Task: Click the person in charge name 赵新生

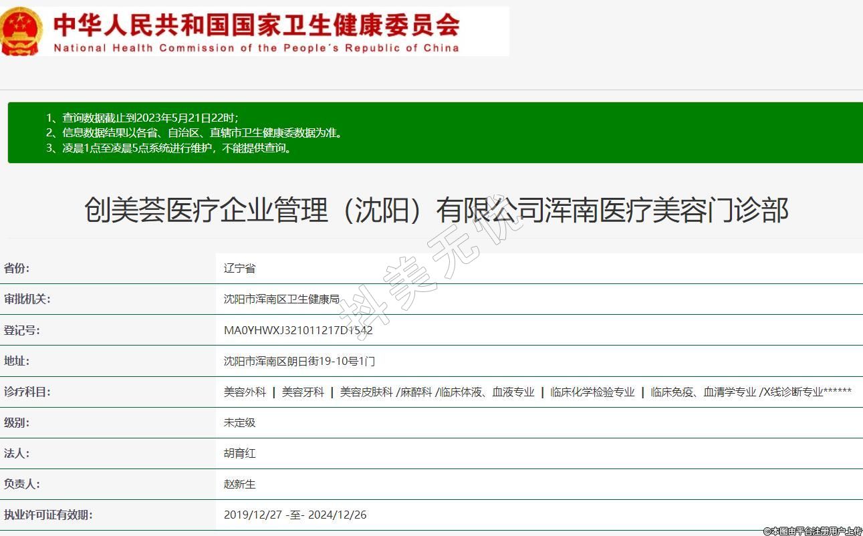Action: (x=239, y=485)
